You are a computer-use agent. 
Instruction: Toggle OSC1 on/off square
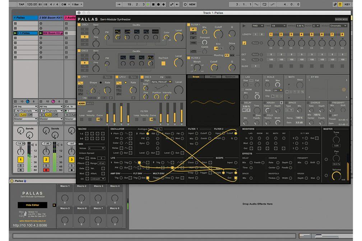[x=79, y=25]
